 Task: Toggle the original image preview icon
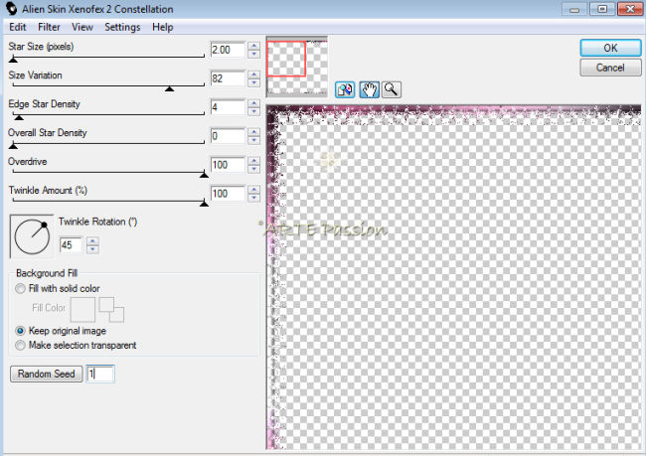[345, 89]
